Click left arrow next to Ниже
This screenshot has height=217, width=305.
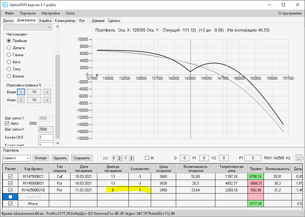click(x=21, y=100)
